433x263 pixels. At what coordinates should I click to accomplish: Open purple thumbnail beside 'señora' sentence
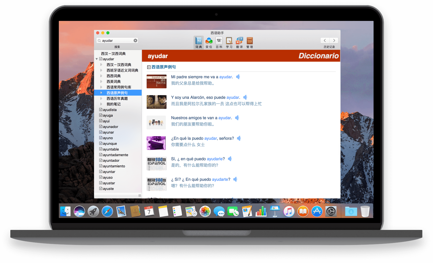(157, 143)
